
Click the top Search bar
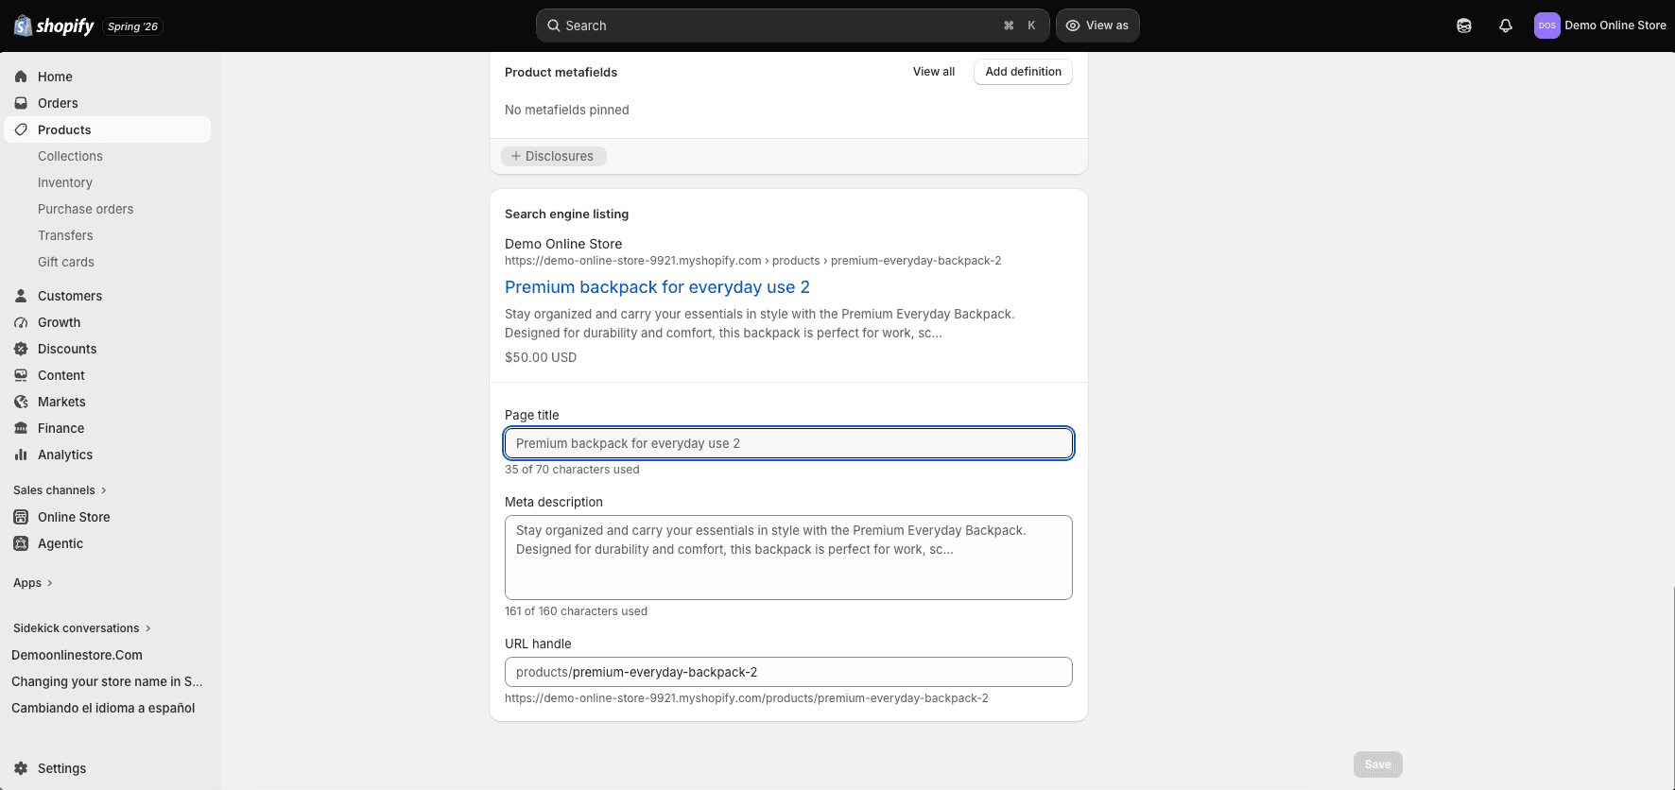coord(792,26)
